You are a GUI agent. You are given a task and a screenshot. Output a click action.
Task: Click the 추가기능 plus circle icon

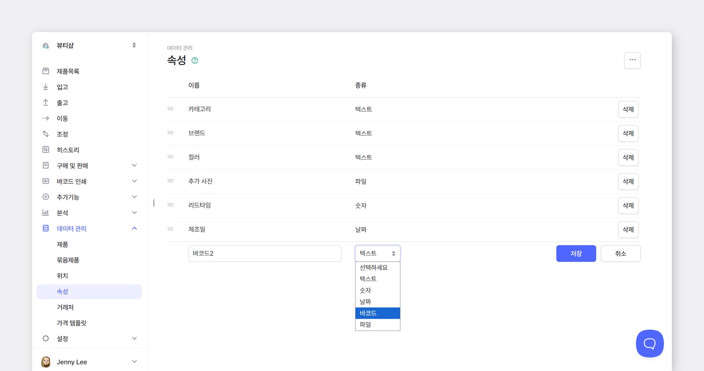click(46, 197)
